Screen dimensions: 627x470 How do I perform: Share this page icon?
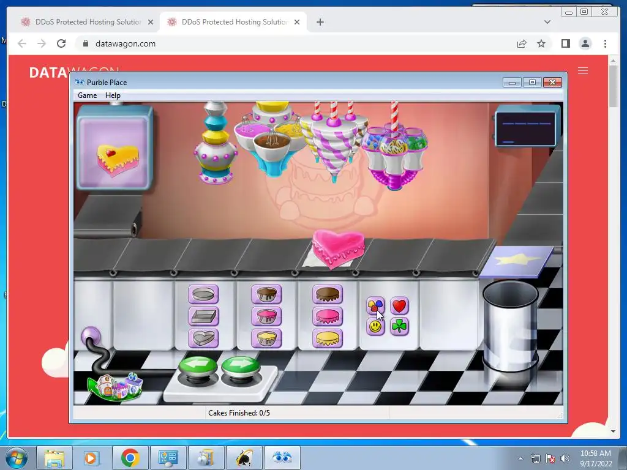(522, 43)
